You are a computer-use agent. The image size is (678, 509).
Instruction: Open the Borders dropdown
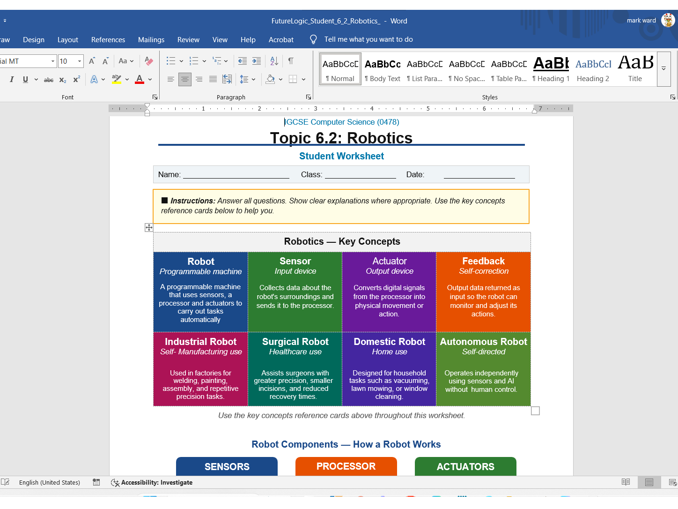click(x=303, y=79)
